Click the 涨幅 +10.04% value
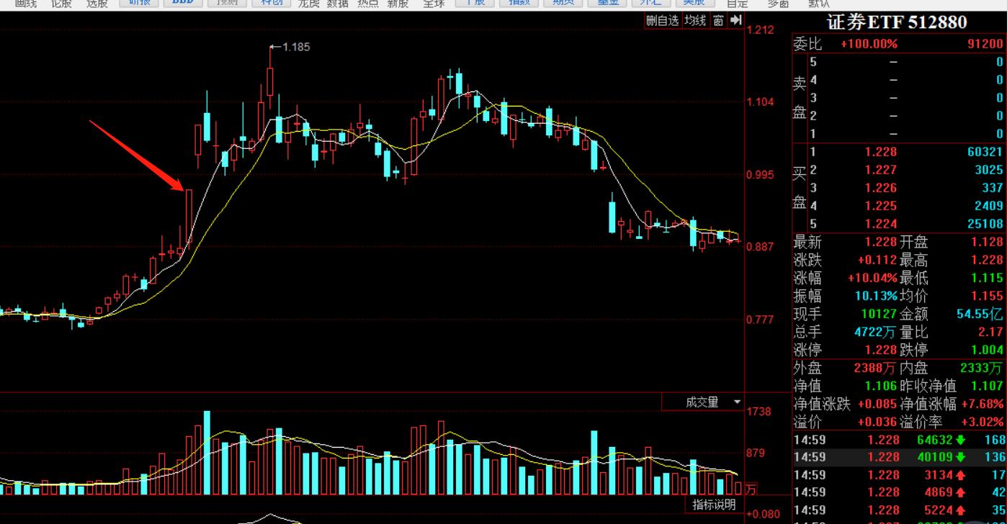Viewport: 1007px width, 524px height. 872,278
